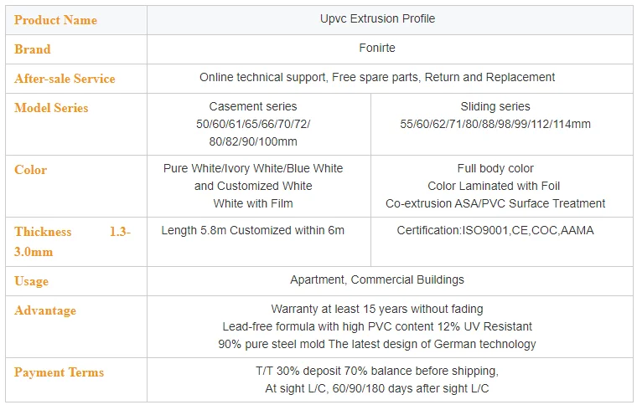Click the "Advantage" row label
This screenshot has width=637, height=410.
(x=45, y=310)
